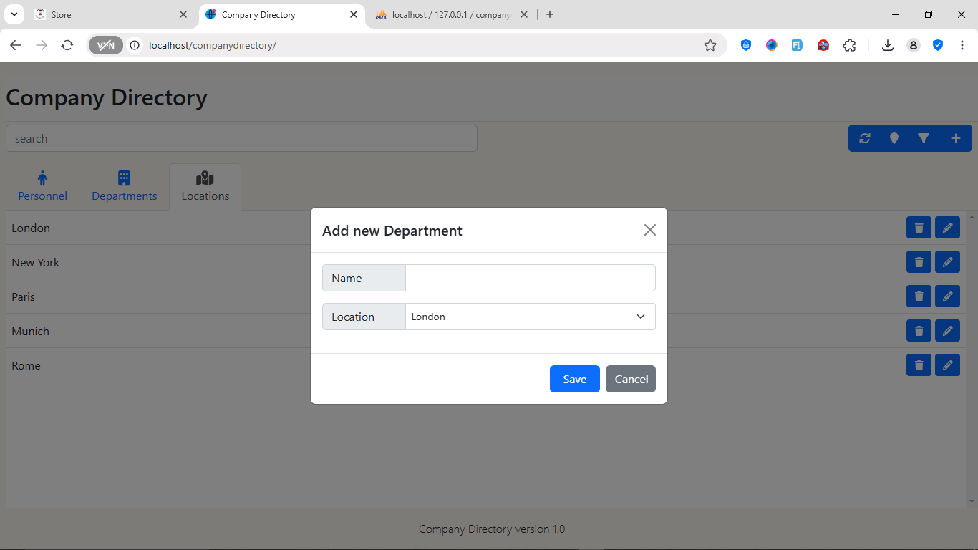Click the location pin icon in the toolbar
Viewport: 978px width, 550px height.
(x=894, y=138)
